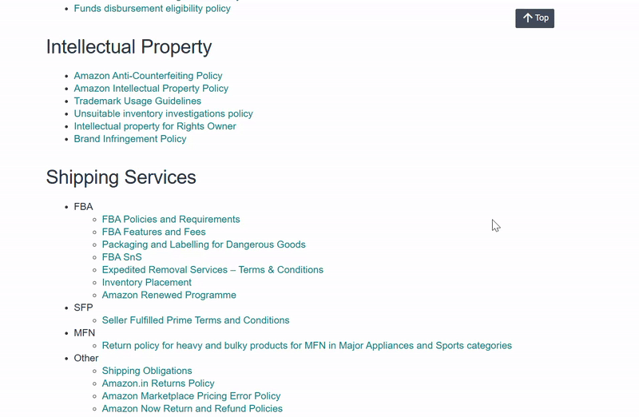The height and width of the screenshot is (417, 639).
Task: Select the FBA SnS link
Action: [121, 257]
